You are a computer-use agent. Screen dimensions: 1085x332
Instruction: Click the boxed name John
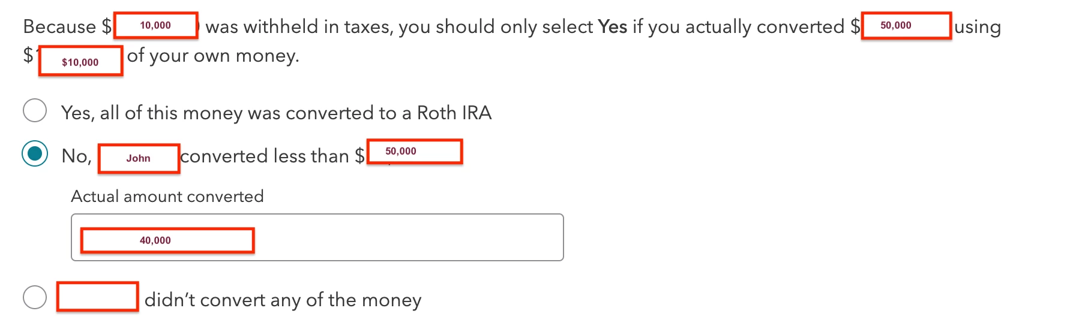click(139, 159)
